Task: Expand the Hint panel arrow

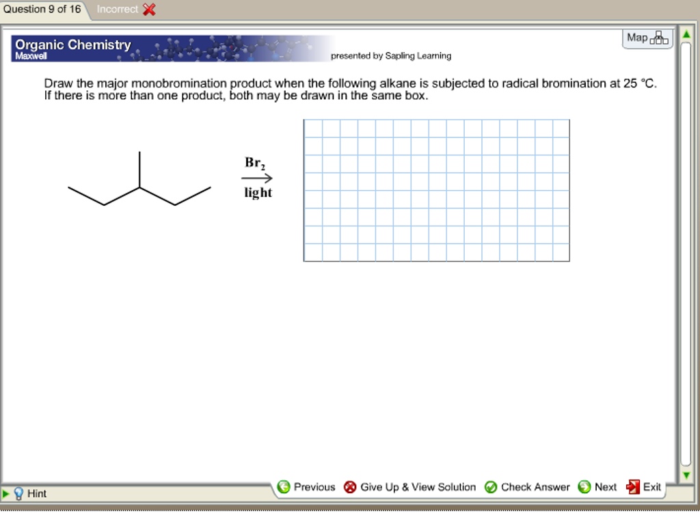Action: click(x=7, y=494)
